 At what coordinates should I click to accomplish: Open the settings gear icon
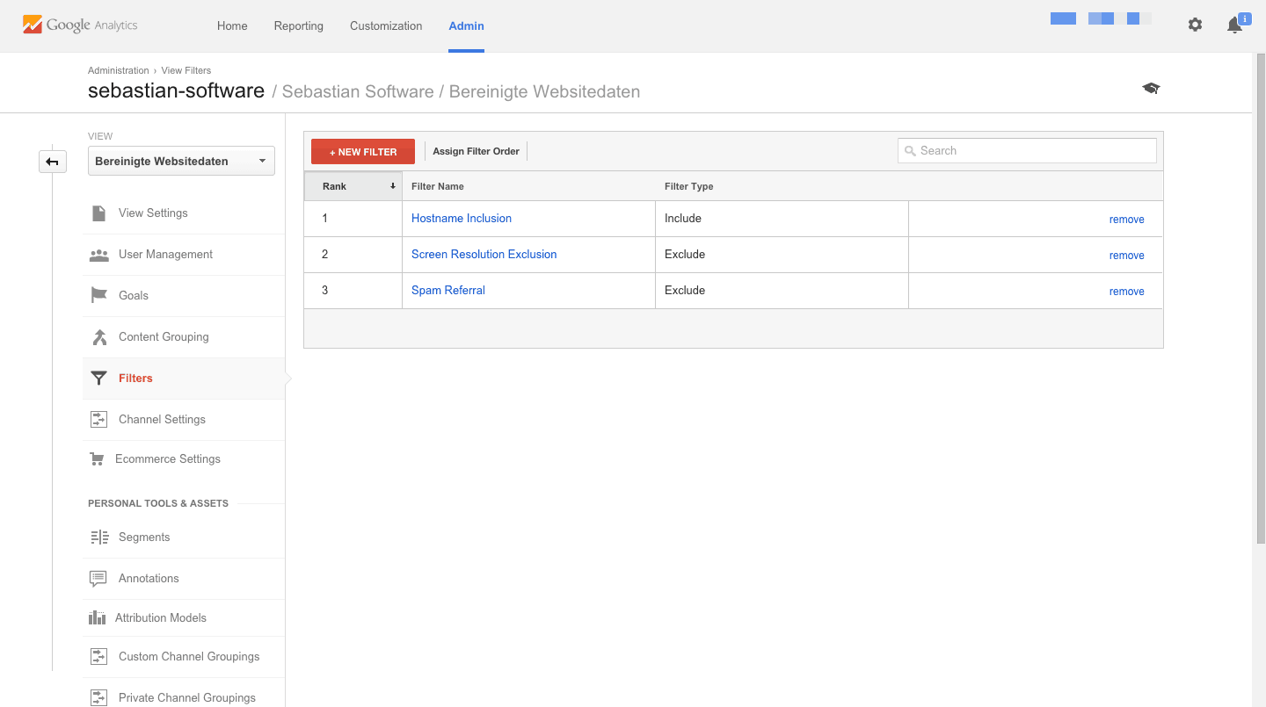1195,25
